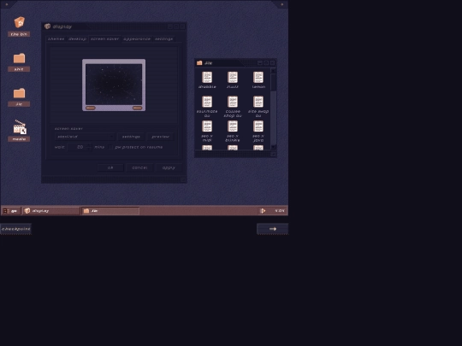The image size is (462, 346).
Task: Increase wait time with stepper up arrow
Action: 89,145
